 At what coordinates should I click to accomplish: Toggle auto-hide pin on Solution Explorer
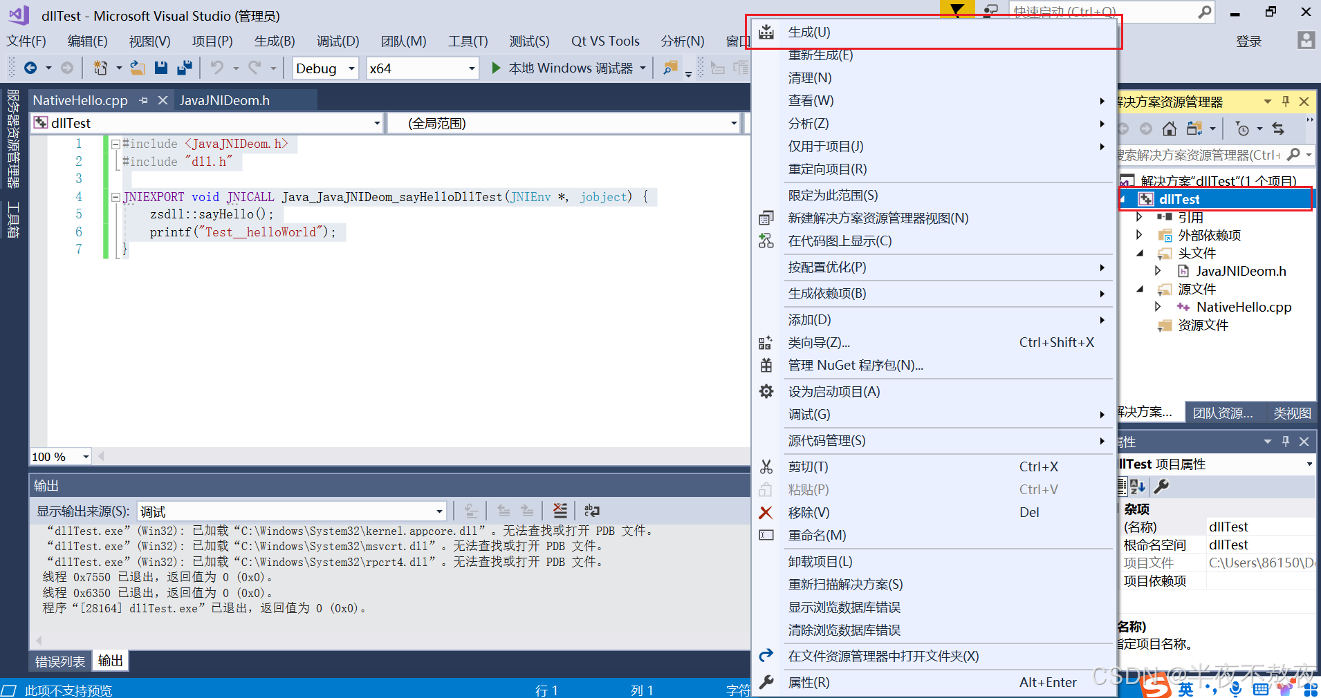coord(1286,102)
